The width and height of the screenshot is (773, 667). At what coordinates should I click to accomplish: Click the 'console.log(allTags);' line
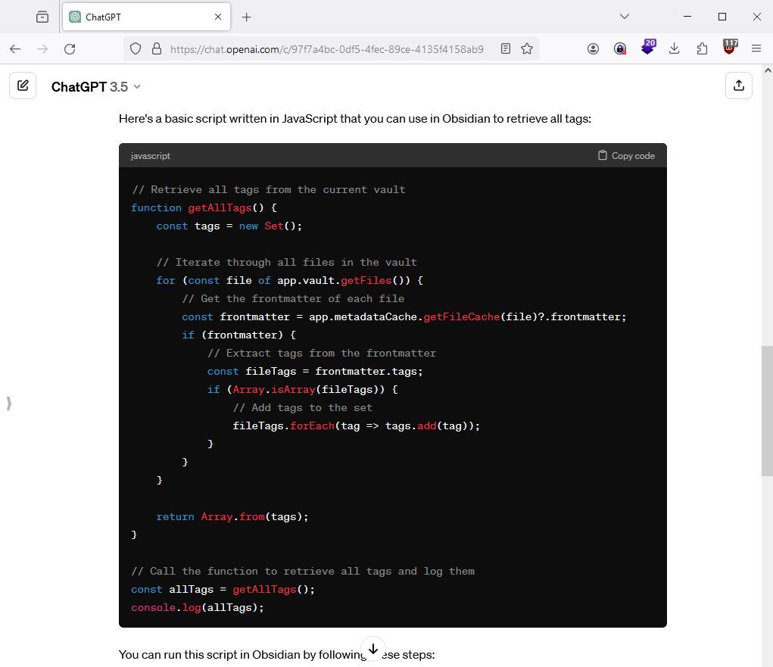pyautogui.click(x=198, y=607)
